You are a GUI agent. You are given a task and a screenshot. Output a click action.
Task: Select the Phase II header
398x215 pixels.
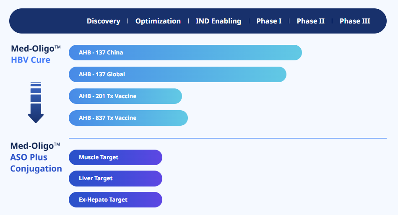click(x=311, y=21)
